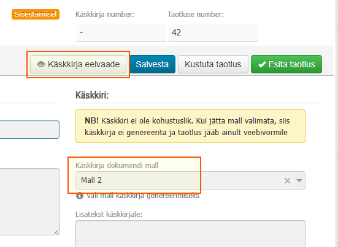This screenshot has width=338, height=247.
Task: Click the yellow NB! notice box
Action: coord(190,127)
